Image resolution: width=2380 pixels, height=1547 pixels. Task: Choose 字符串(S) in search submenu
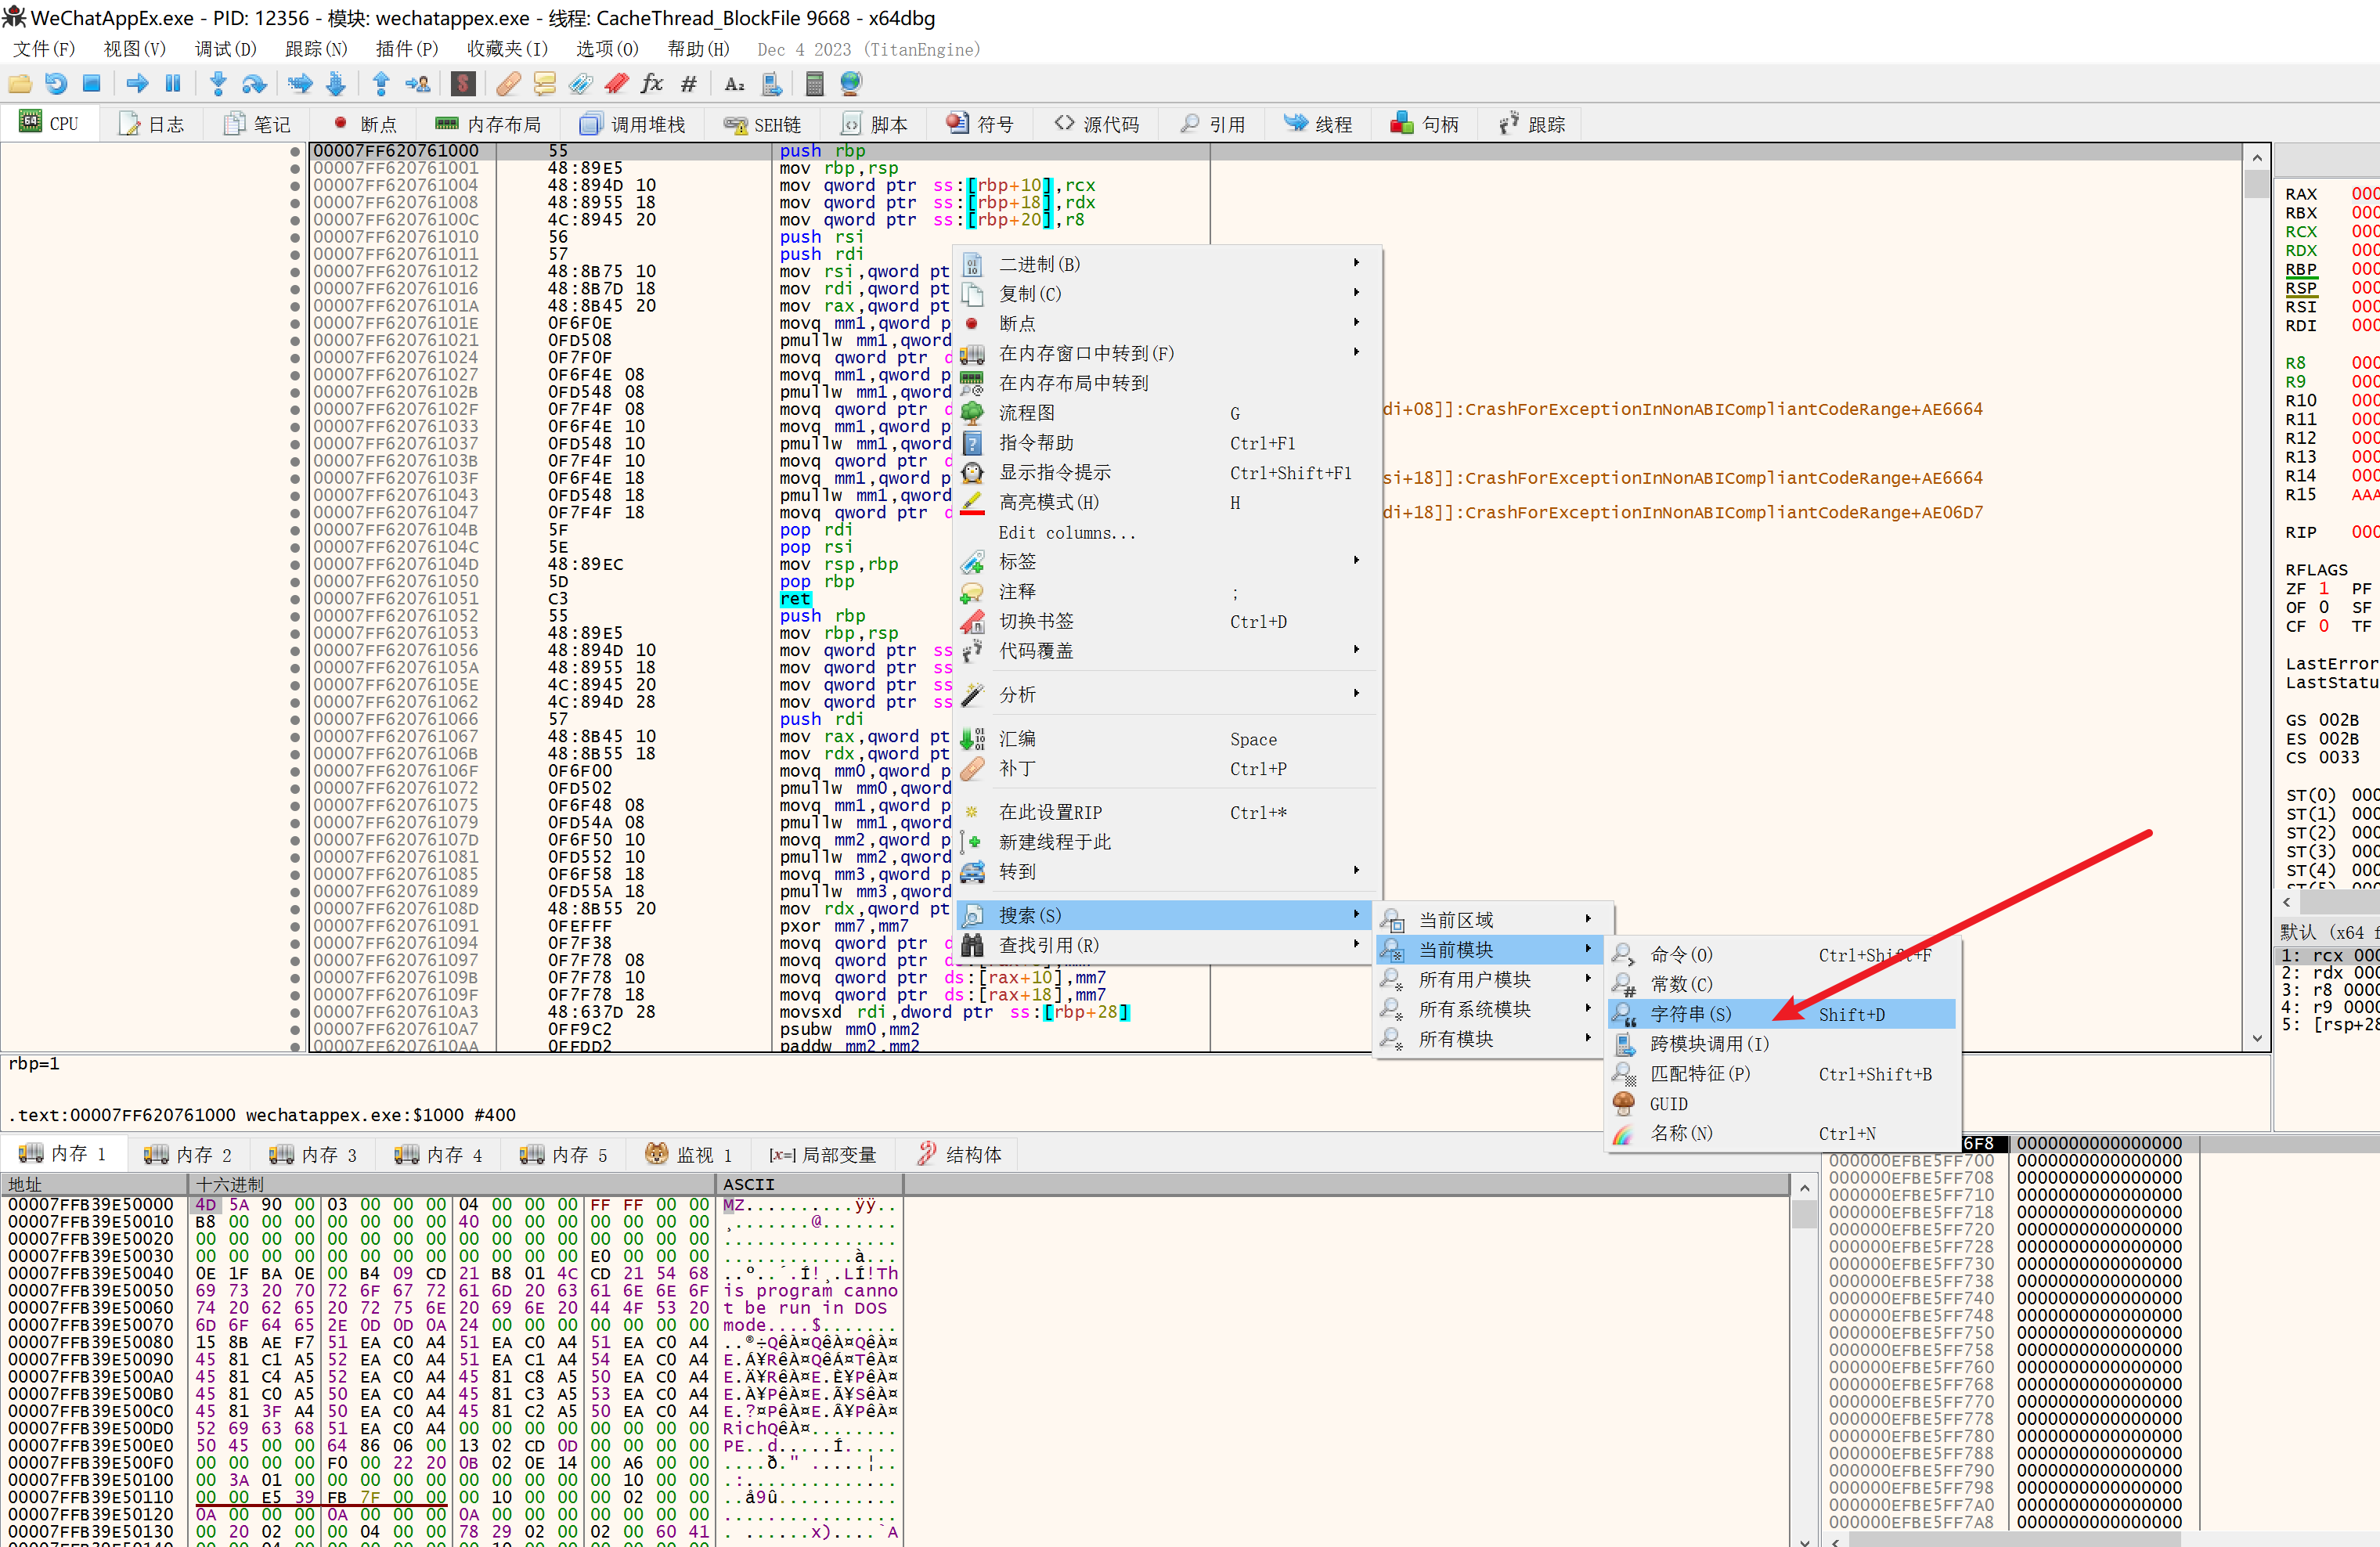tap(1781, 1014)
